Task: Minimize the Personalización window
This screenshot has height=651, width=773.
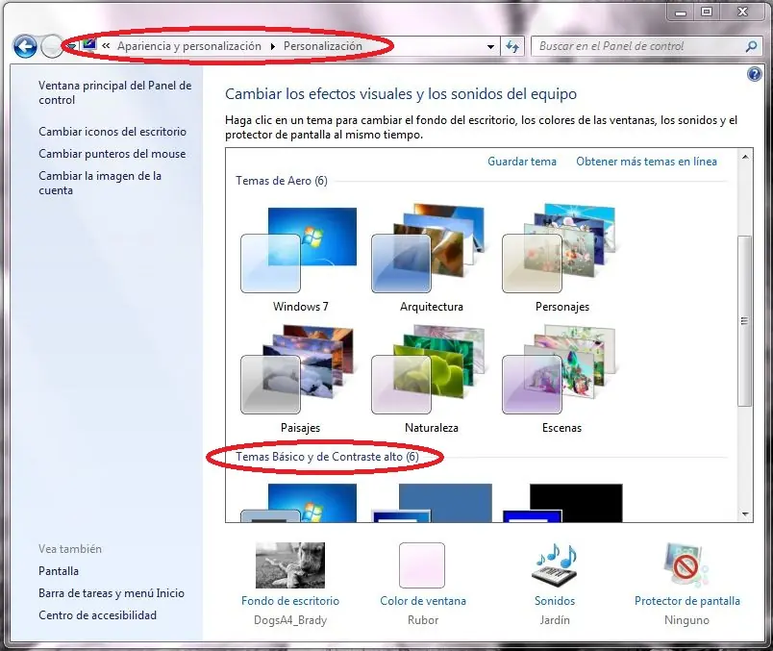Action: click(x=681, y=12)
